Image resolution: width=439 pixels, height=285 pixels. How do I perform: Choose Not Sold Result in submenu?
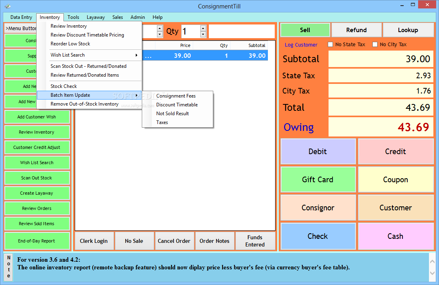[178, 114]
